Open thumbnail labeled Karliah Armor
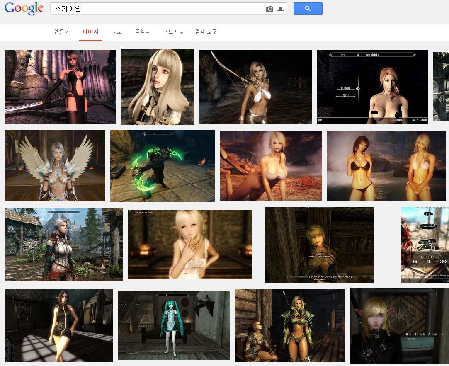Screen dimensions: 449x366 coord(400,326)
